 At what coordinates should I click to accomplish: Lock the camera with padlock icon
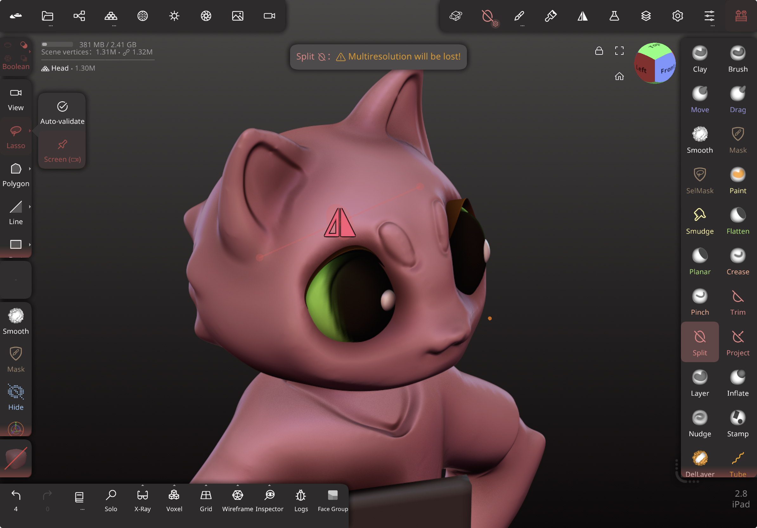click(x=599, y=51)
